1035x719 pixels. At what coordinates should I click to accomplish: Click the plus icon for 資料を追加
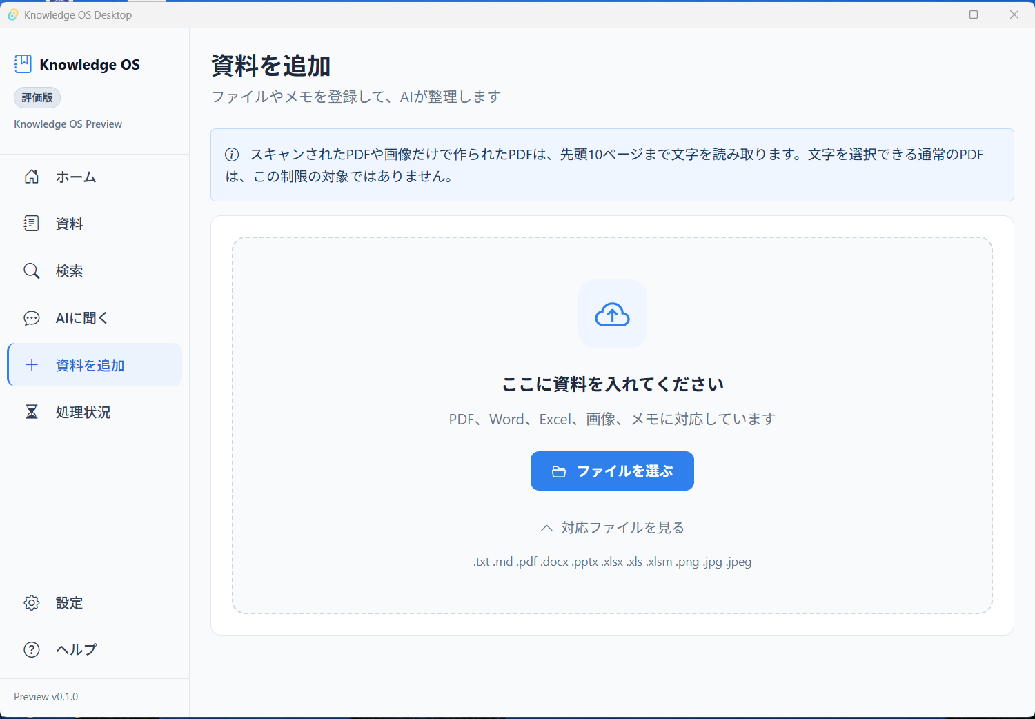pyautogui.click(x=32, y=365)
